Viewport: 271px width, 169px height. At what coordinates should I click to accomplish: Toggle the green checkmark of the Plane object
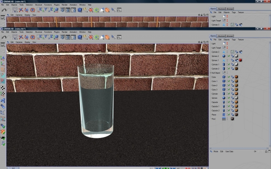click(229, 114)
